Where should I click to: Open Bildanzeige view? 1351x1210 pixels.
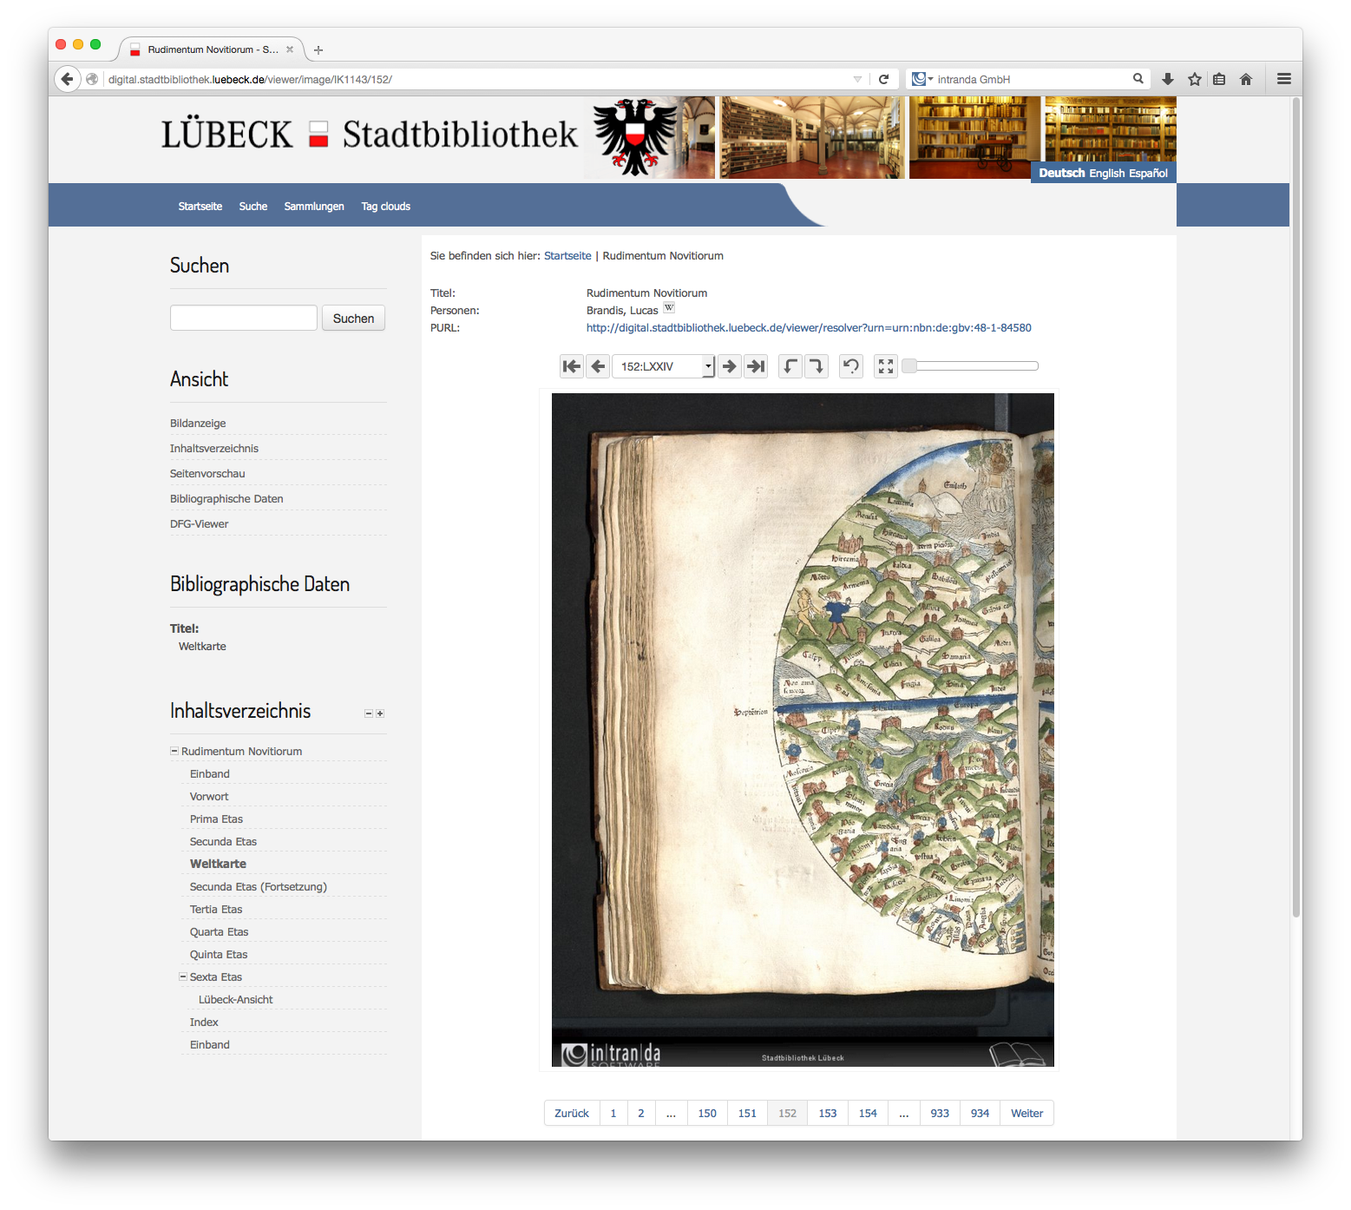[198, 424]
